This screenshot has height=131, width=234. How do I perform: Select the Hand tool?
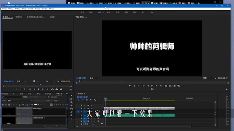tap(71, 115)
